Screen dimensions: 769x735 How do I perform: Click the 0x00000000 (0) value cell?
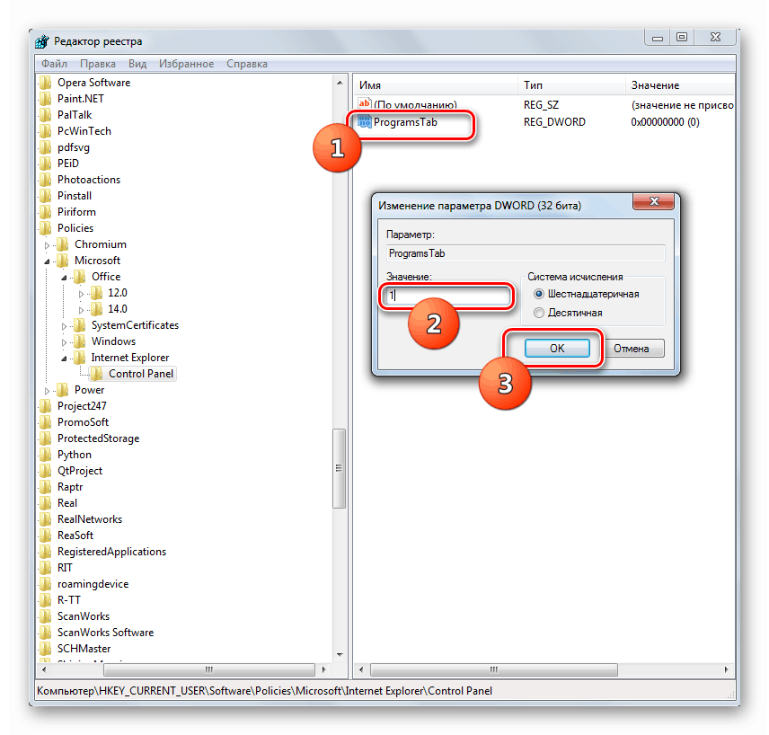tap(665, 121)
